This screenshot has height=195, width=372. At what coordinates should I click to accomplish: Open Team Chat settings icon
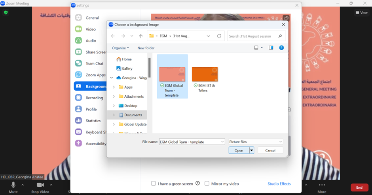pos(78,63)
